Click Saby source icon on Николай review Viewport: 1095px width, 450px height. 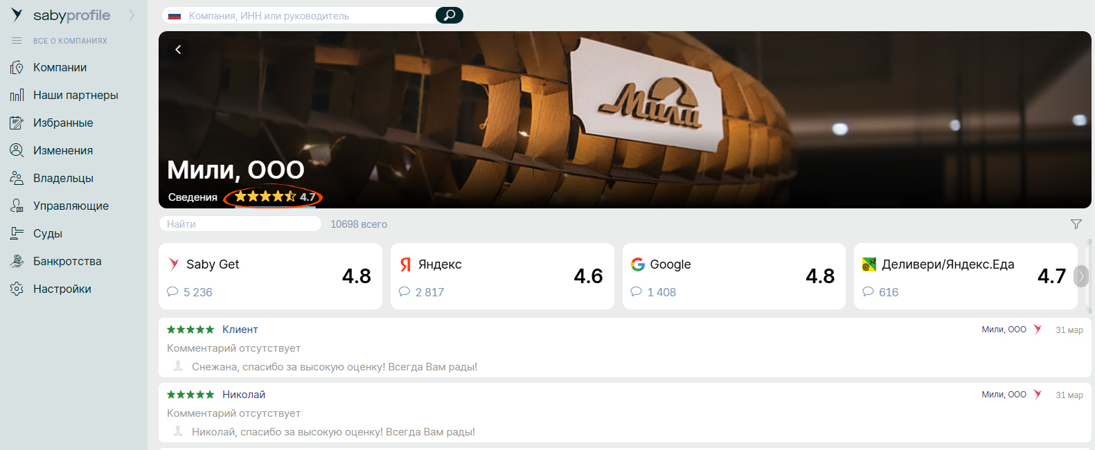(1038, 395)
